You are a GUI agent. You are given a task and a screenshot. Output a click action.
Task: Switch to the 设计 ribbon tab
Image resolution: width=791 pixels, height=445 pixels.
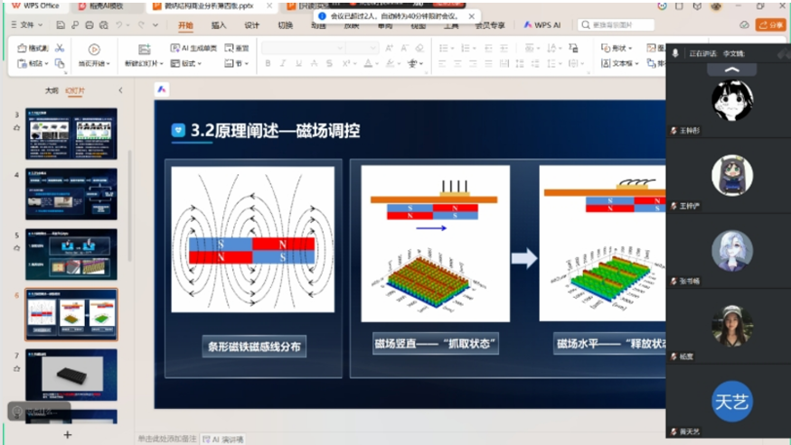252,25
